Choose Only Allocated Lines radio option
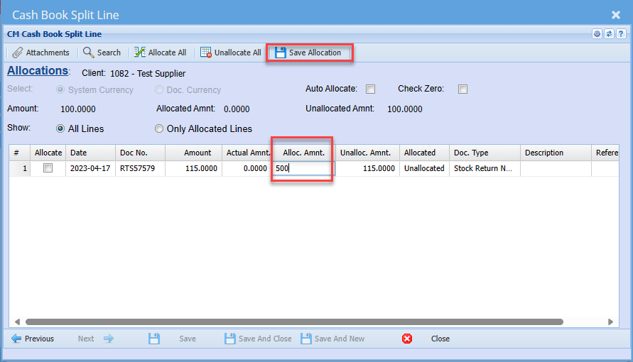This screenshot has width=633, height=362. [159, 128]
